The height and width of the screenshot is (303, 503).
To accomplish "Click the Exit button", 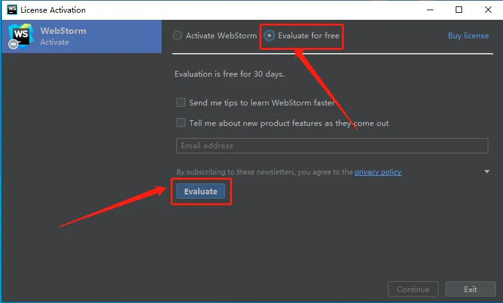I will [x=470, y=289].
